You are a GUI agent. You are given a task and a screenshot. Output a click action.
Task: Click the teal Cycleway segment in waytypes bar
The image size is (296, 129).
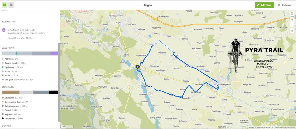click(x=16, y=54)
